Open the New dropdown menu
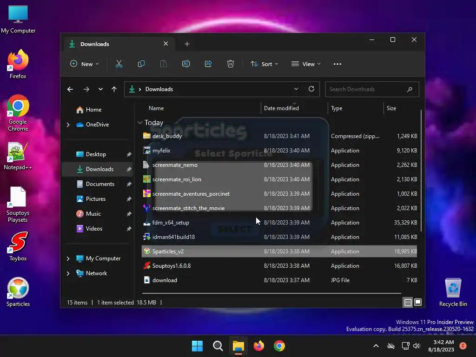Viewport: 476px width, 357px height. click(85, 64)
